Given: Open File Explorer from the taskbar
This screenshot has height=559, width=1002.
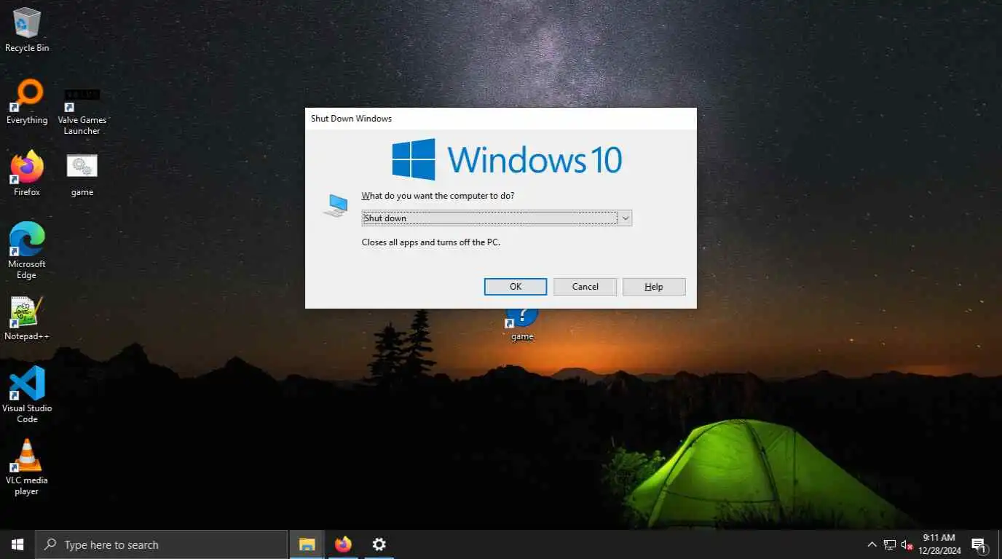Looking at the screenshot, I should click(307, 544).
